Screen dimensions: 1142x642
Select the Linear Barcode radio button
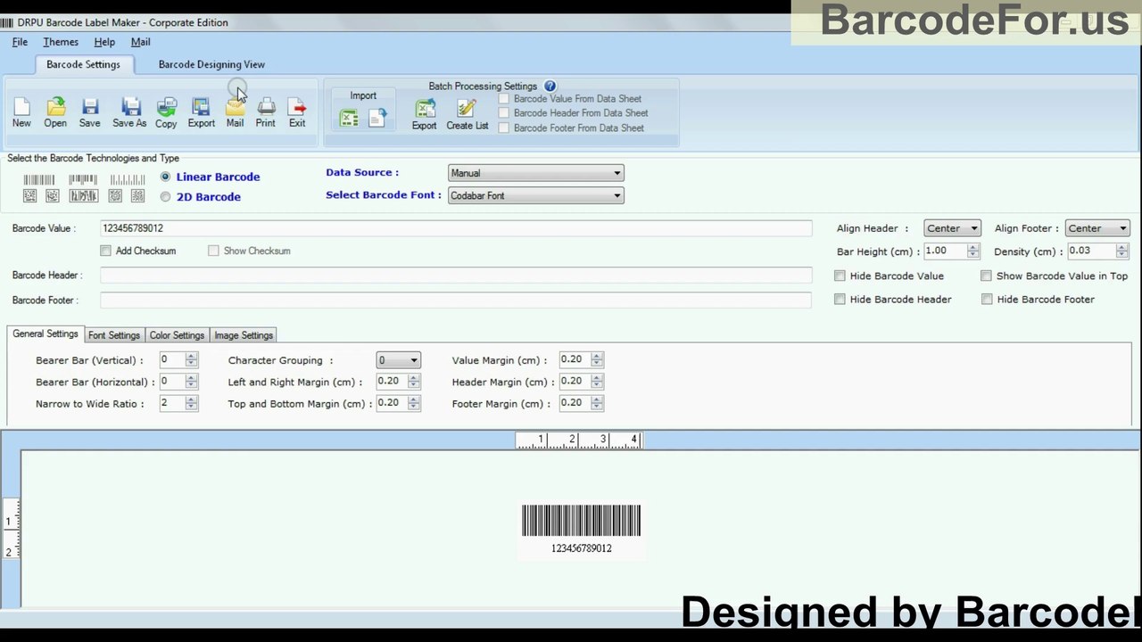[165, 177]
